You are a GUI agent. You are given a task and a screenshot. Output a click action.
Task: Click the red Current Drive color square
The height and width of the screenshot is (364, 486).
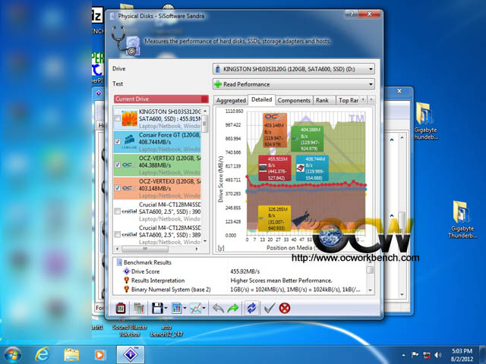point(204,99)
